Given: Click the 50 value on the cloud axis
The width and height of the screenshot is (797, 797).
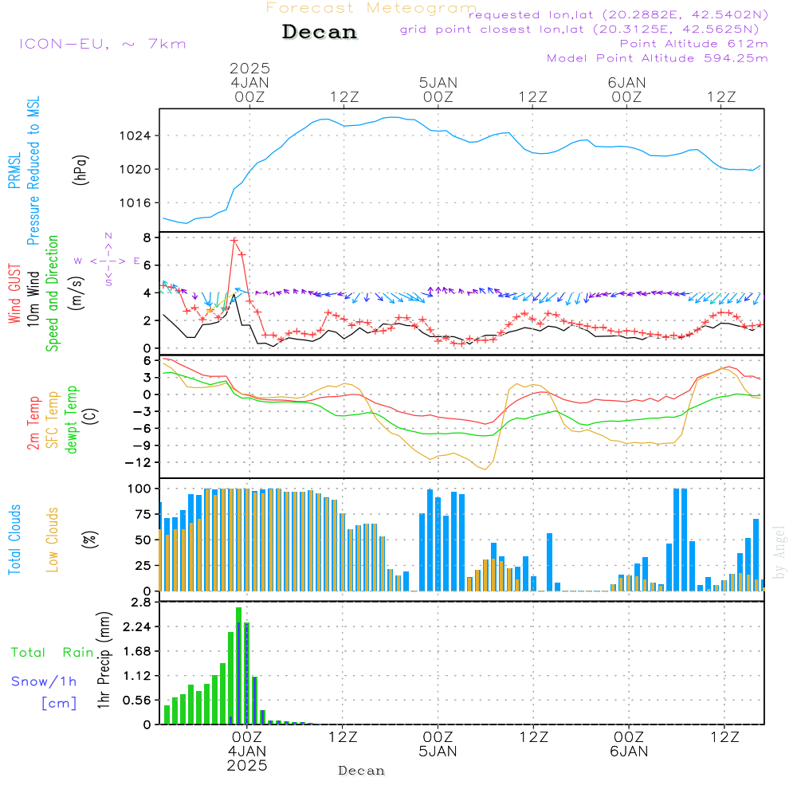Looking at the screenshot, I should (x=143, y=540).
